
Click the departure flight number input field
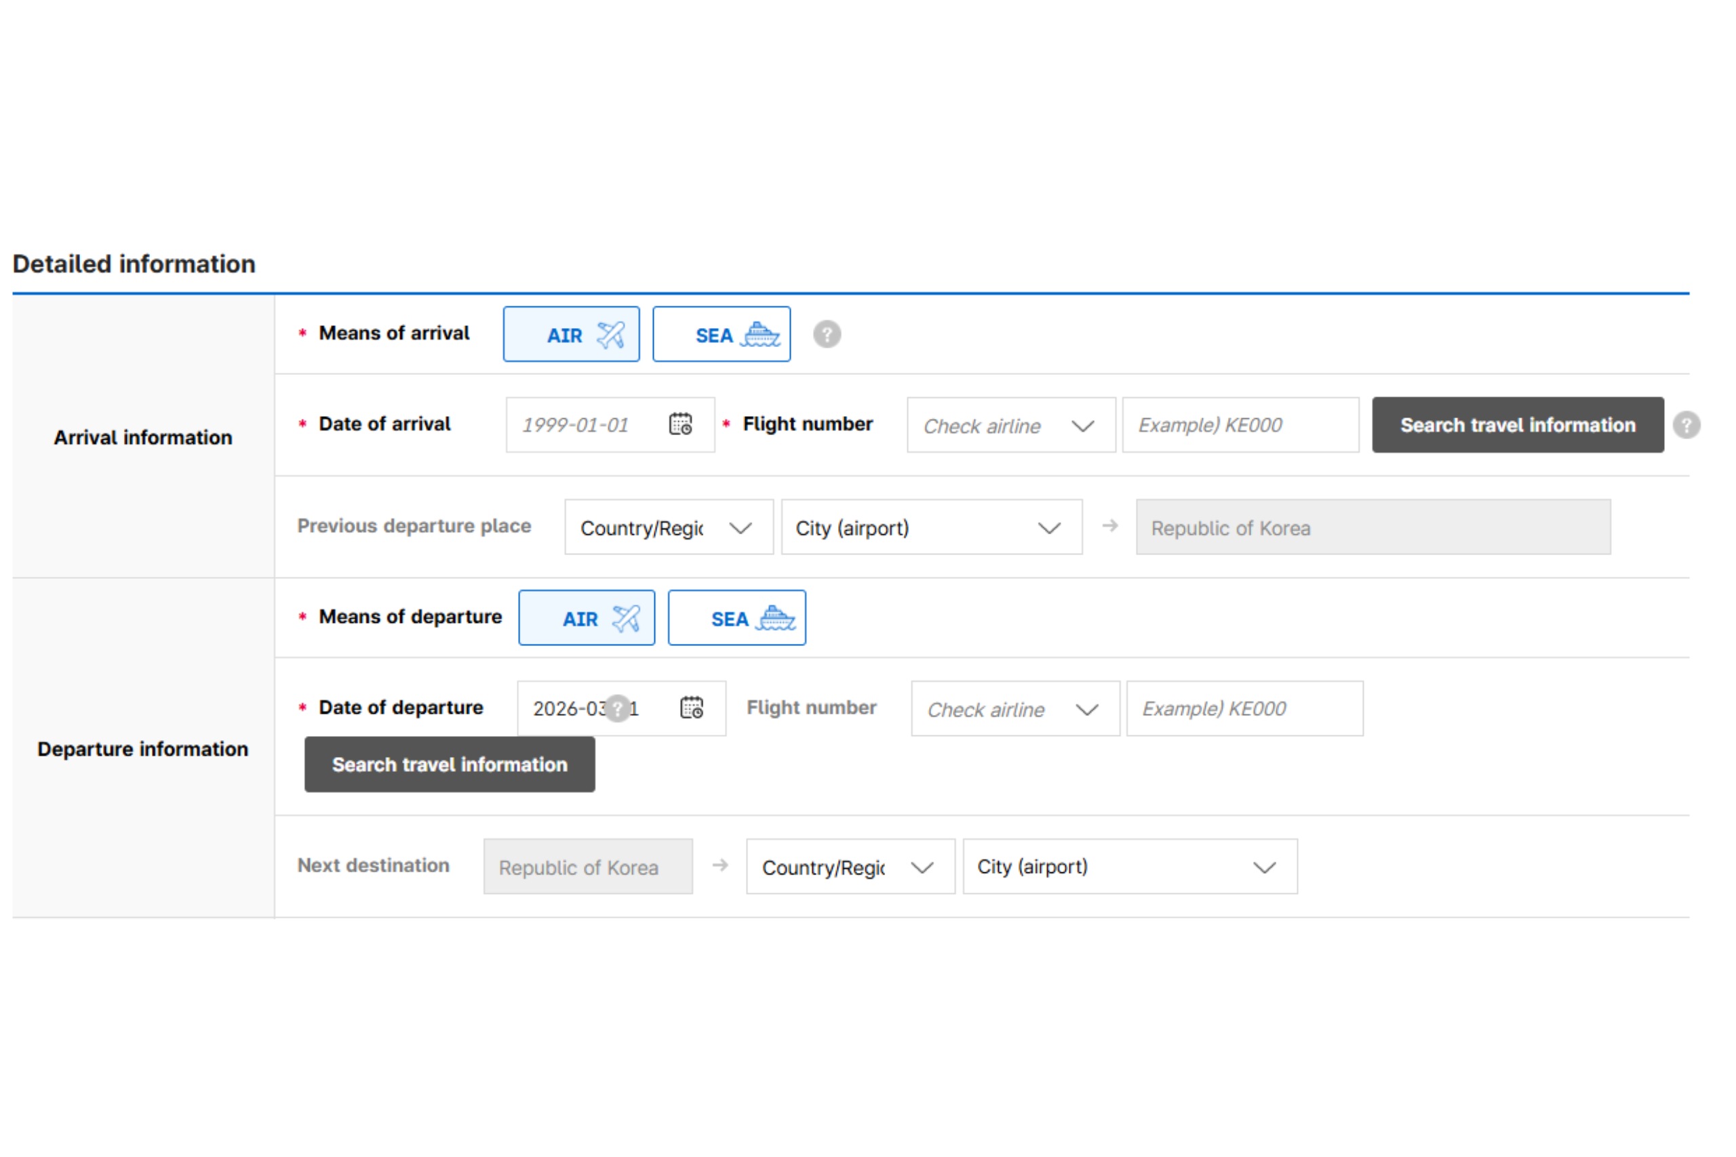(x=1244, y=708)
